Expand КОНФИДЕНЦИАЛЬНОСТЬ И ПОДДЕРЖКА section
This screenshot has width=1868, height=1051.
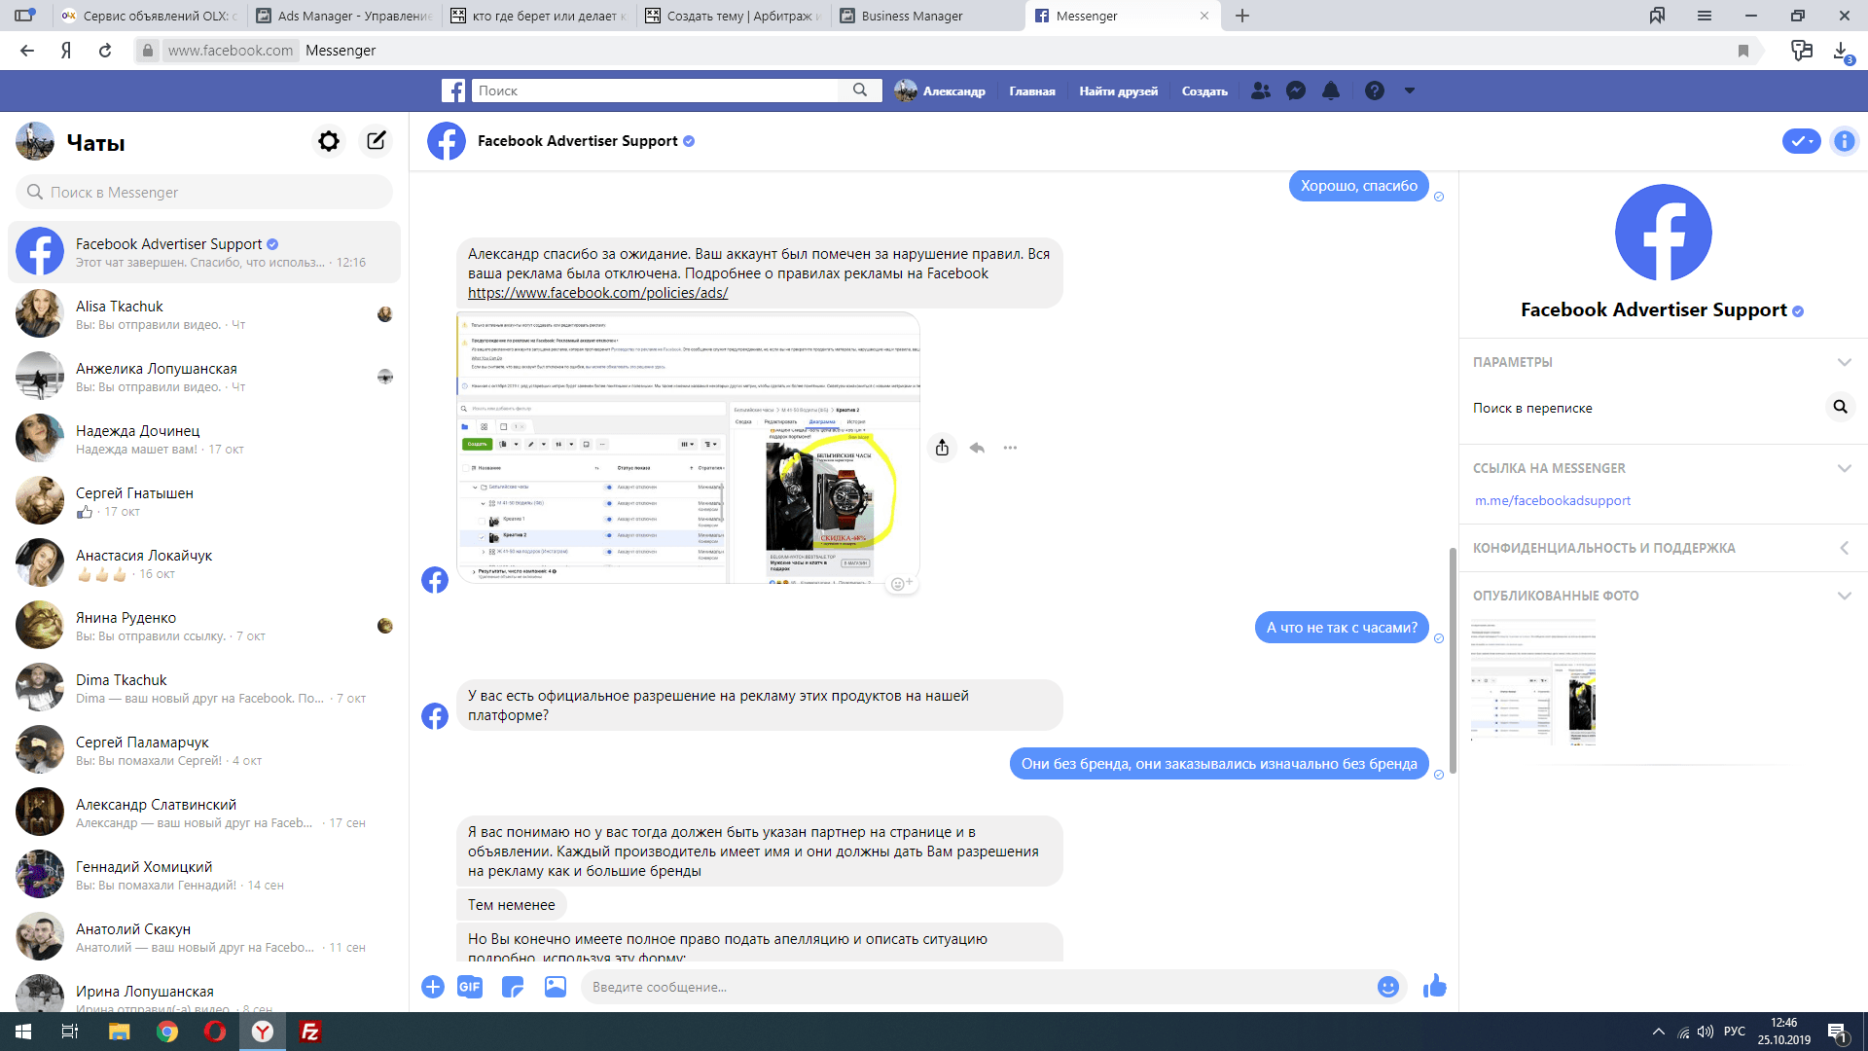[1844, 548]
